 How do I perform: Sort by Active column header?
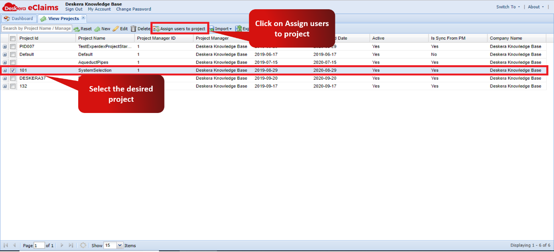pyautogui.click(x=399, y=38)
